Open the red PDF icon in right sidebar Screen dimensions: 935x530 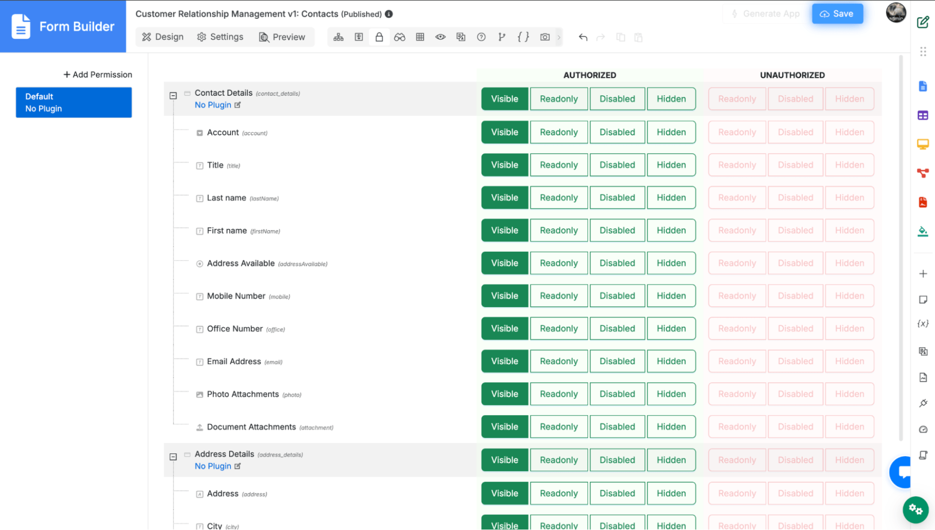[923, 202]
